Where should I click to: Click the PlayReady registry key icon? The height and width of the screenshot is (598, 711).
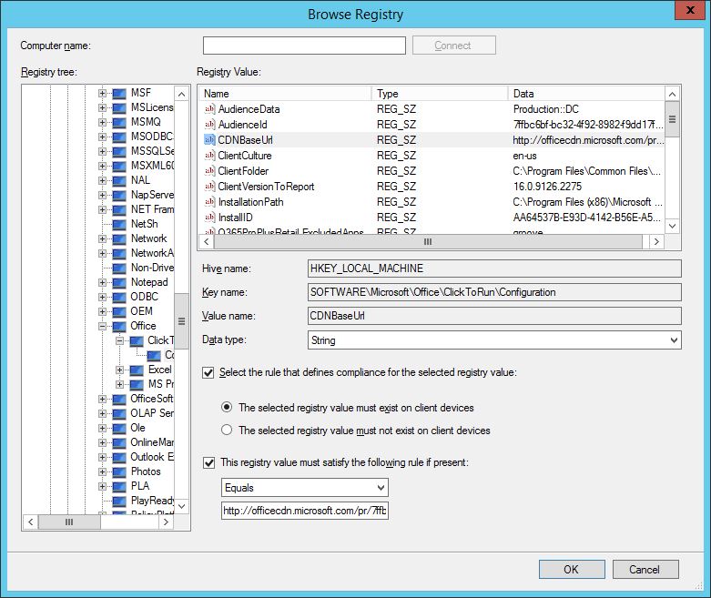point(119,501)
